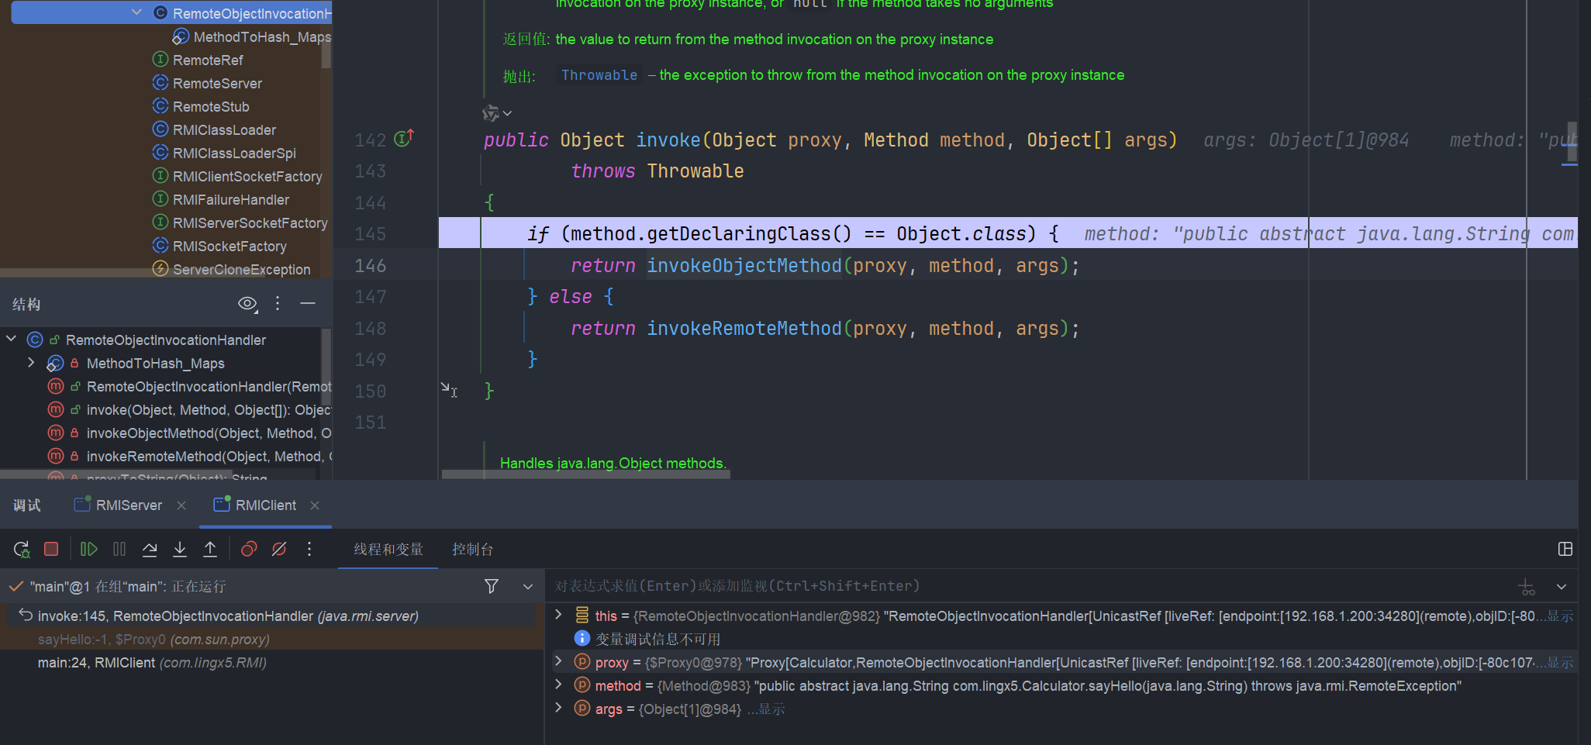Expand the proxy variable node
1591x745 pixels.
click(558, 662)
